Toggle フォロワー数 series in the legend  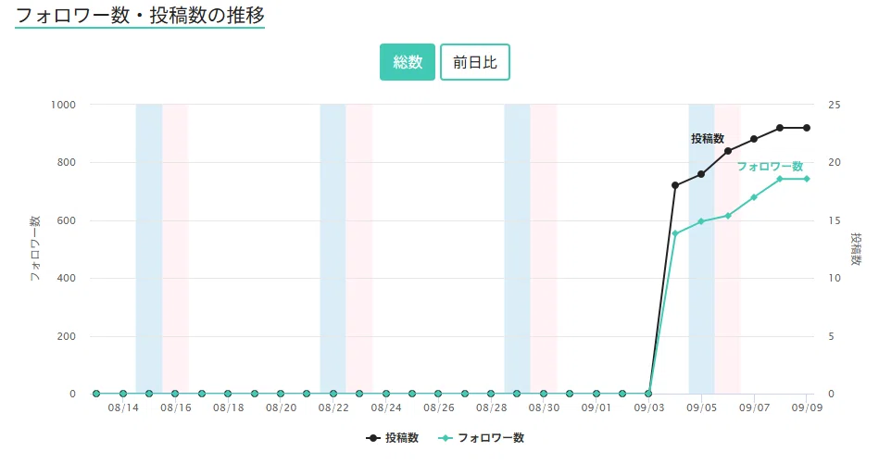click(482, 438)
